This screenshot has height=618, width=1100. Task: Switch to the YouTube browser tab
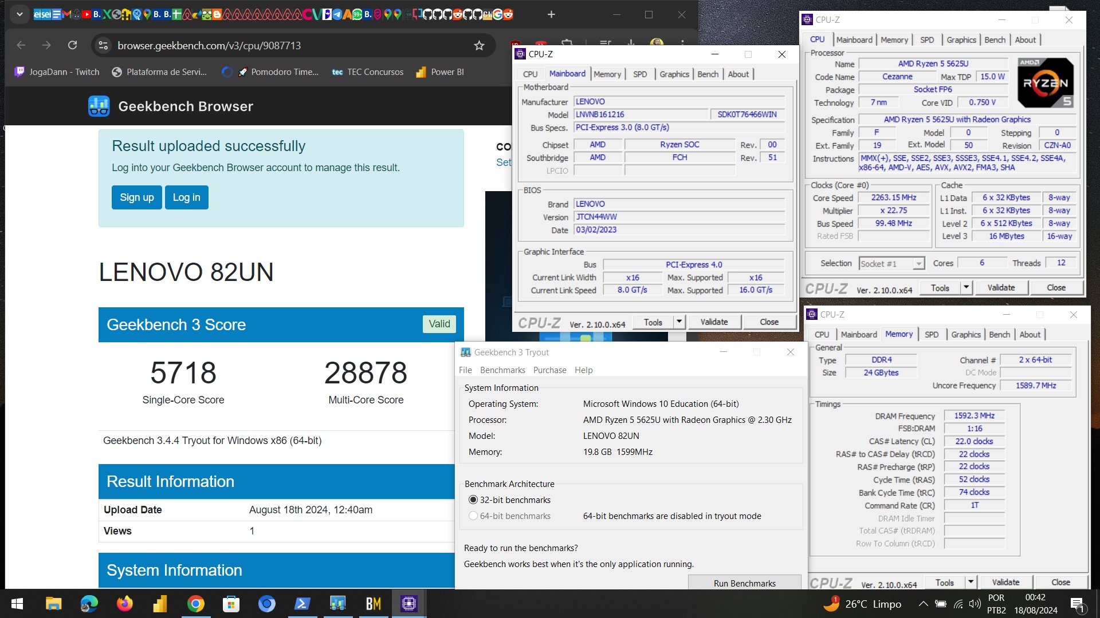[x=87, y=14]
